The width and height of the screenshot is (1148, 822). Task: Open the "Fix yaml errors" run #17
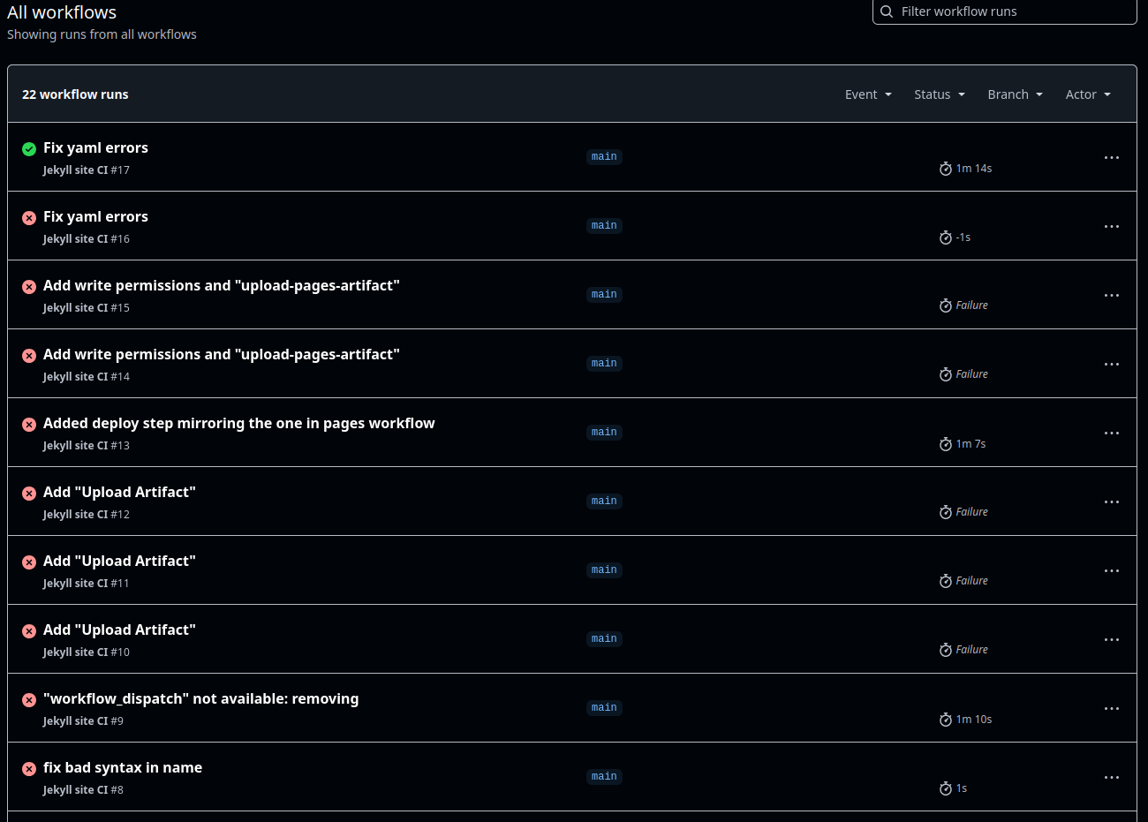click(x=95, y=147)
